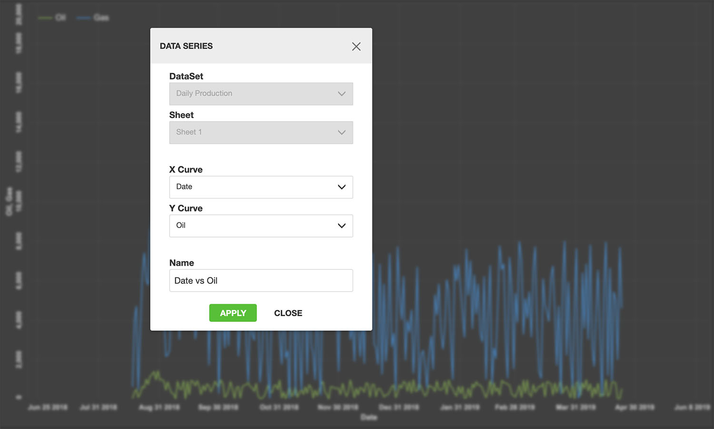The width and height of the screenshot is (714, 429).
Task: Toggle the Oil series in chart legend
Action: click(52, 18)
